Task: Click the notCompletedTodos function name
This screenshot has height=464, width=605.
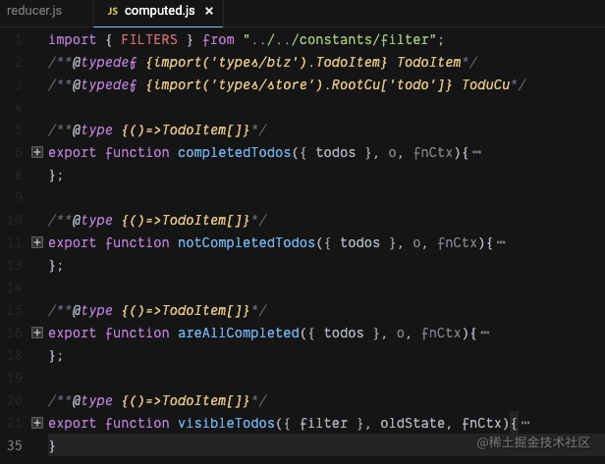Action: tap(247, 243)
